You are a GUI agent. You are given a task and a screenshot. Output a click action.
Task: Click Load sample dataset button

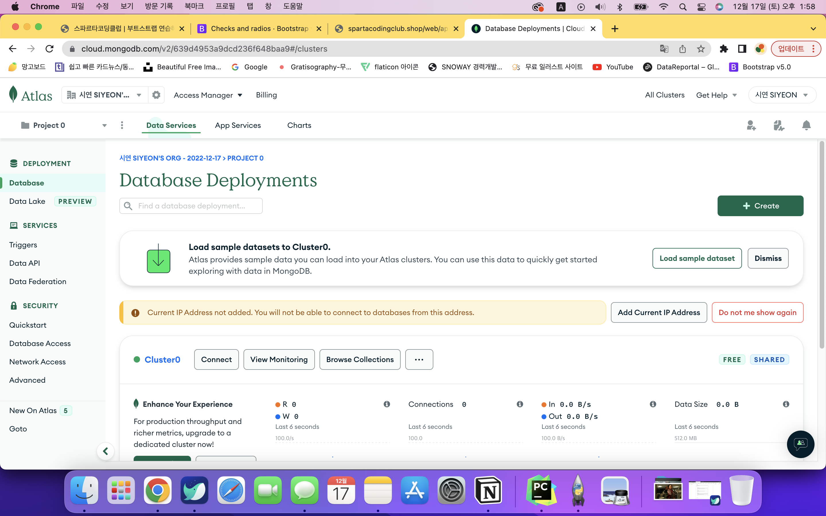point(697,258)
